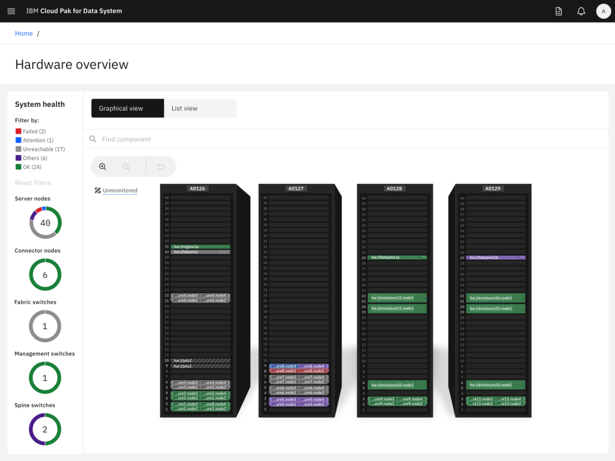615x461 pixels.
Task: Select ...ure3.node4 in rack A0126
Action: (215, 382)
